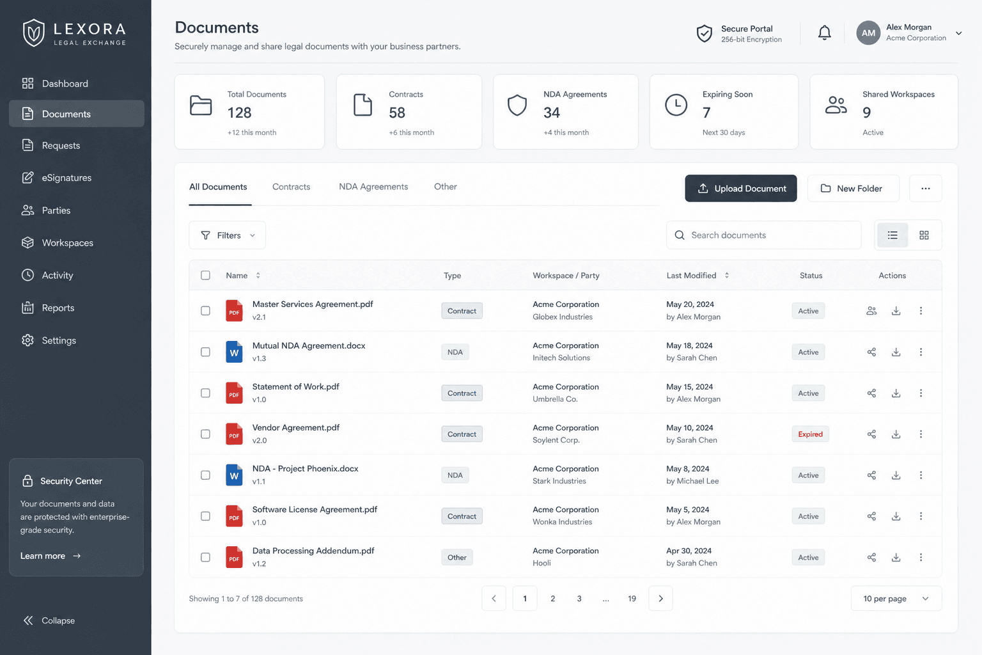982x655 pixels.
Task: Create a New Folder
Action: click(x=853, y=188)
